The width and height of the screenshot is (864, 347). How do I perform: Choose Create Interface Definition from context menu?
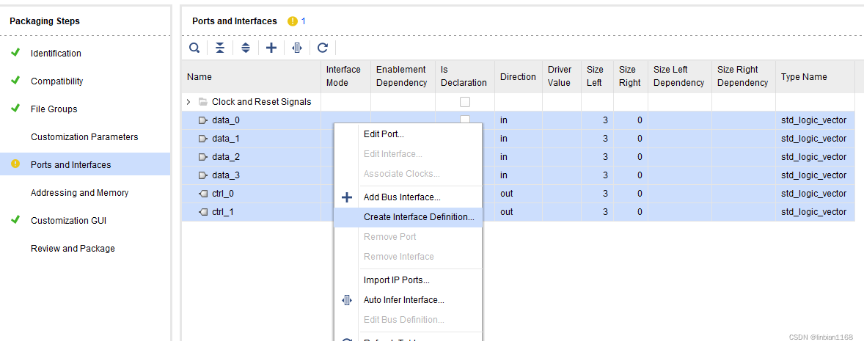tap(419, 217)
